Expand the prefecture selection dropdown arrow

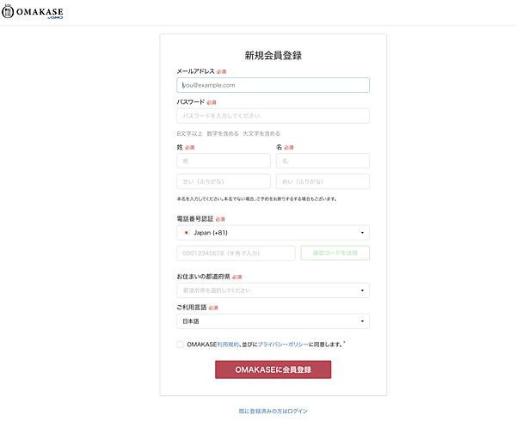(x=362, y=290)
